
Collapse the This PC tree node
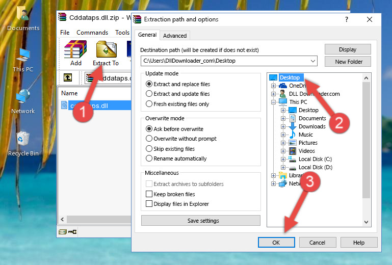click(x=274, y=102)
